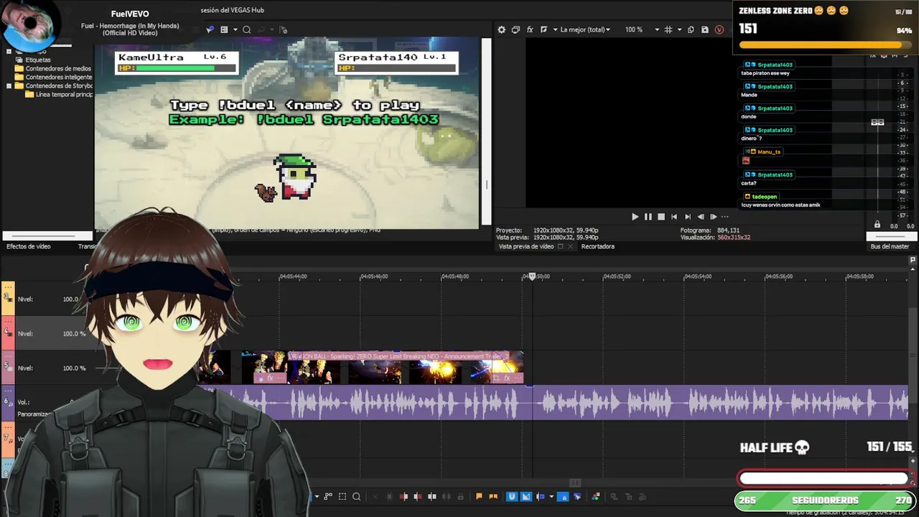Click the timeline playhead marker at 04:05:50:00
The image size is (919, 517).
click(x=532, y=276)
